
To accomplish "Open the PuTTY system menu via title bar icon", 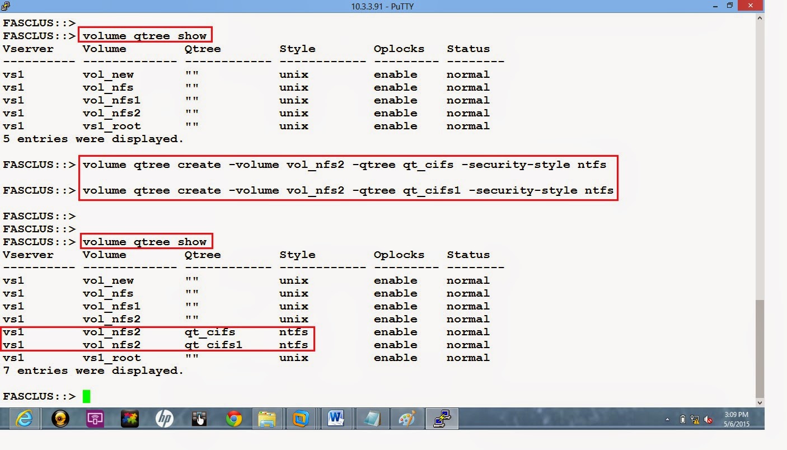I will click(6, 6).
